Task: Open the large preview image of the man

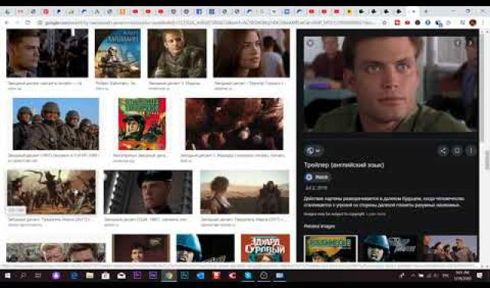Action: (390, 83)
